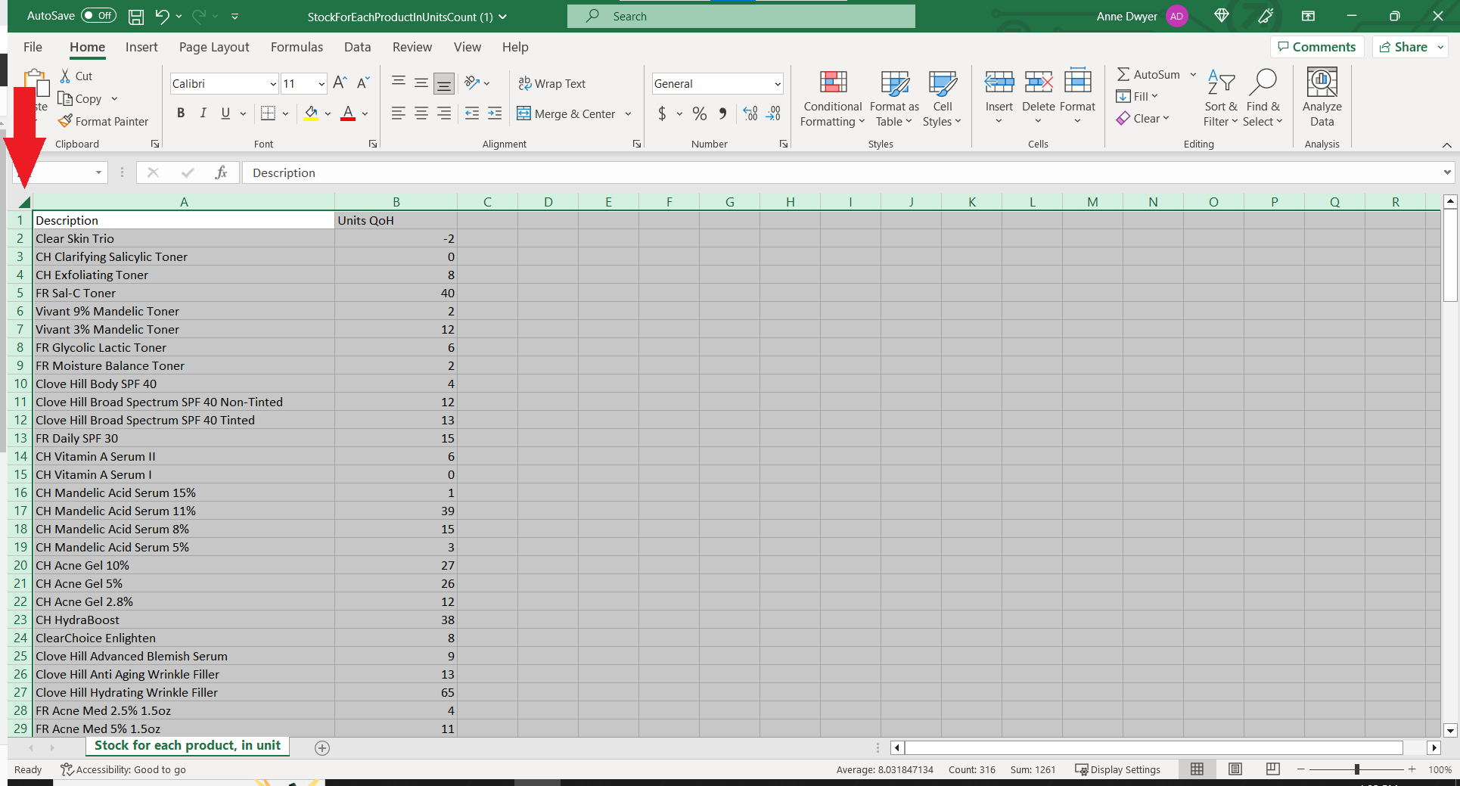
Task: Open Display Settings in status bar
Action: pyautogui.click(x=1118, y=769)
